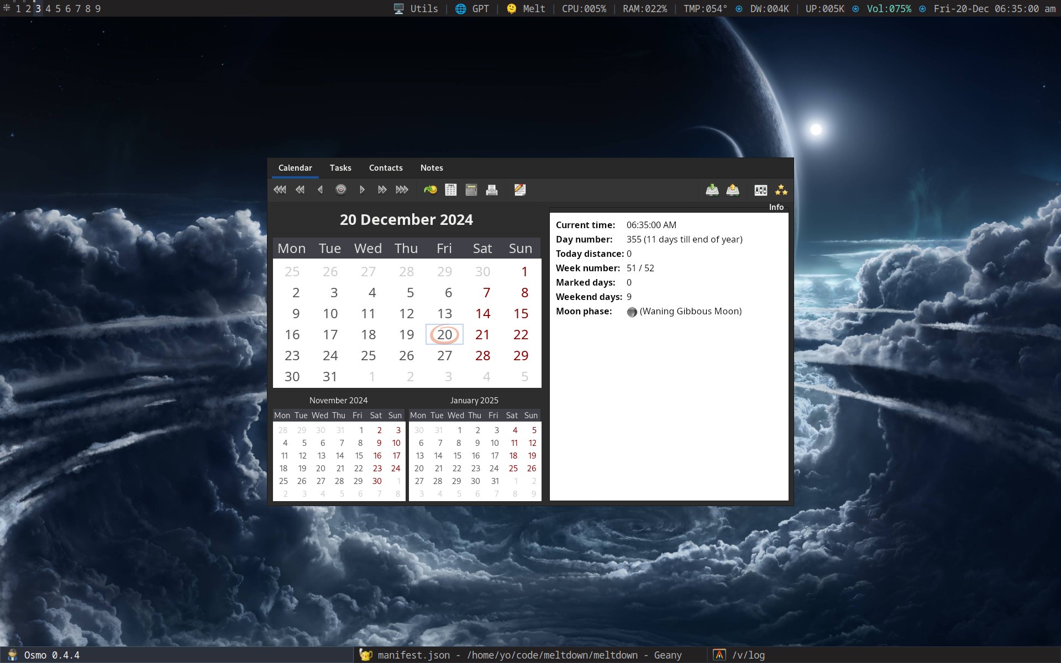Open Preferences sliders icon
The image size is (1061, 663).
pos(761,190)
